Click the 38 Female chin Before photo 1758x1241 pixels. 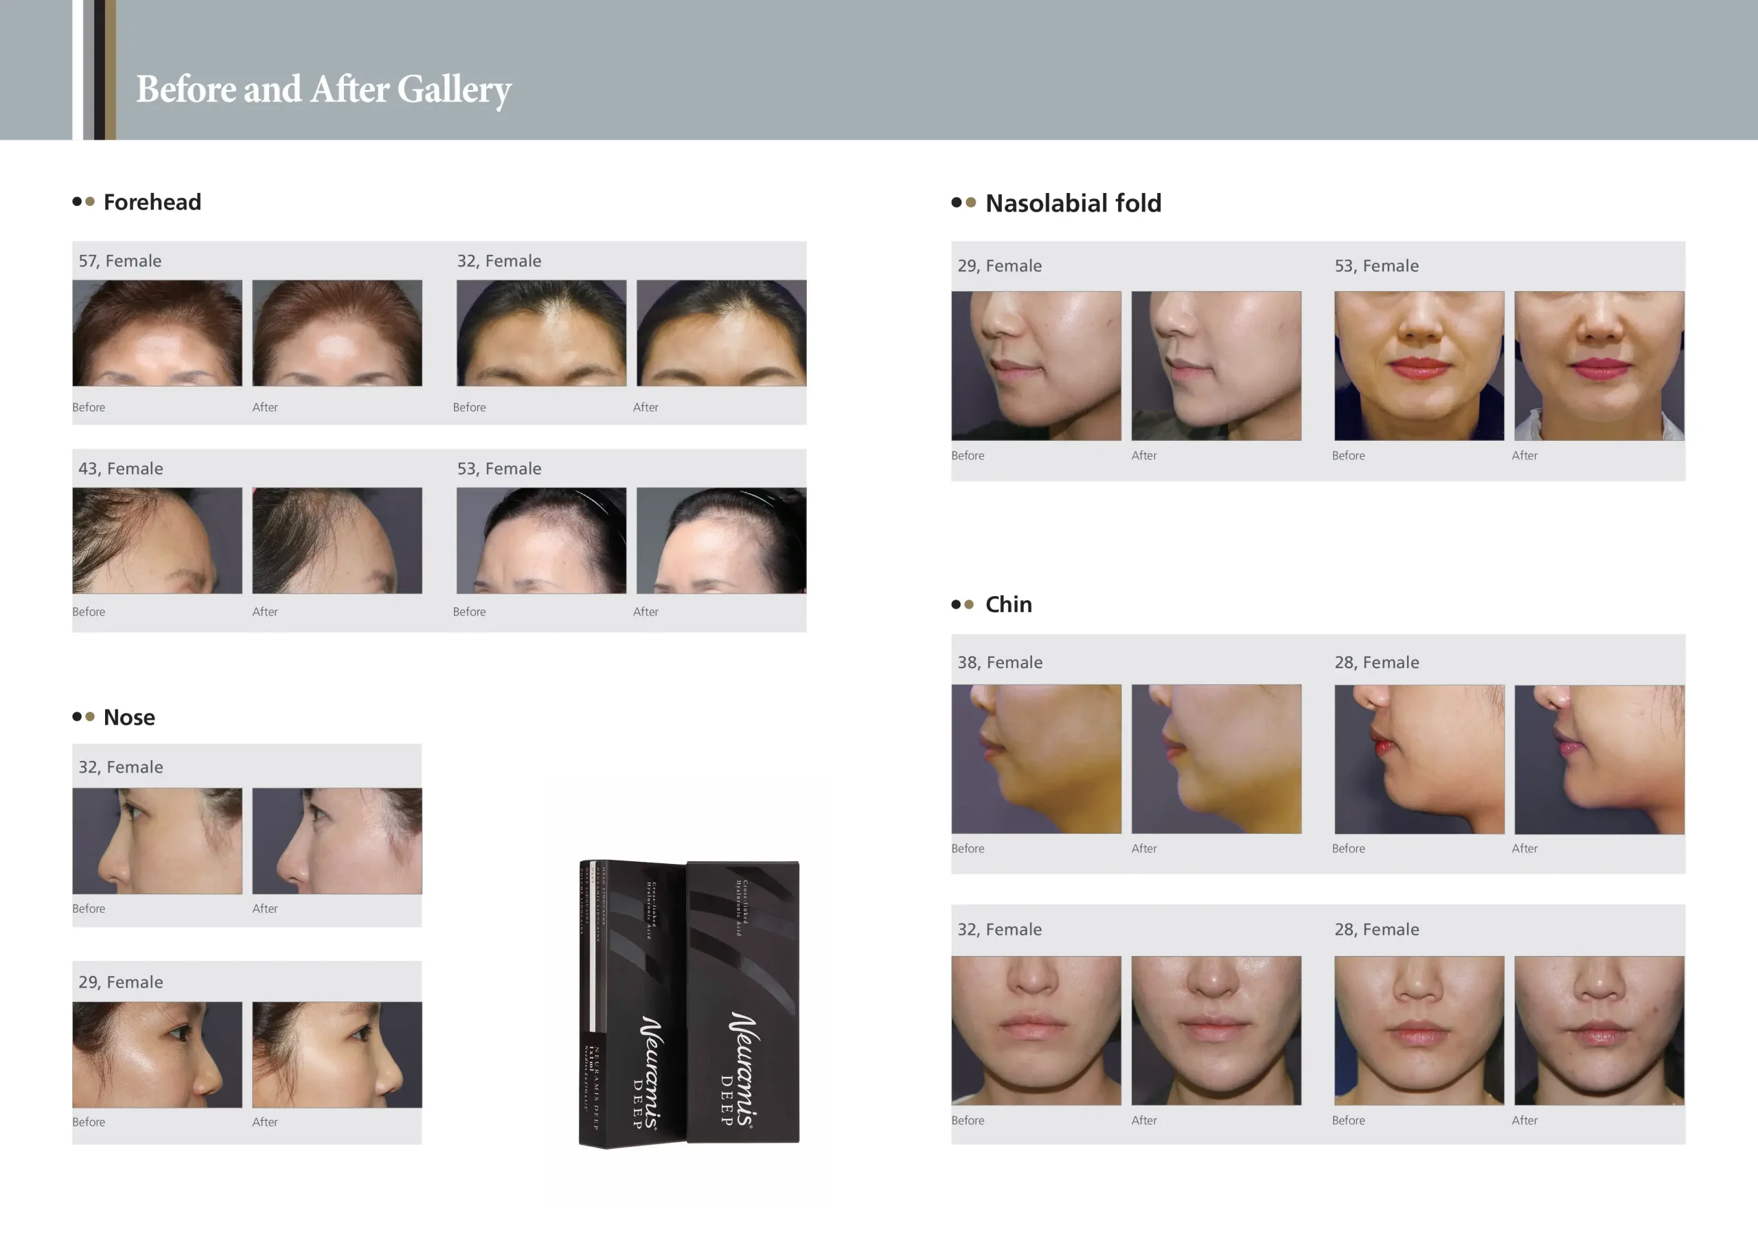pos(1036,759)
